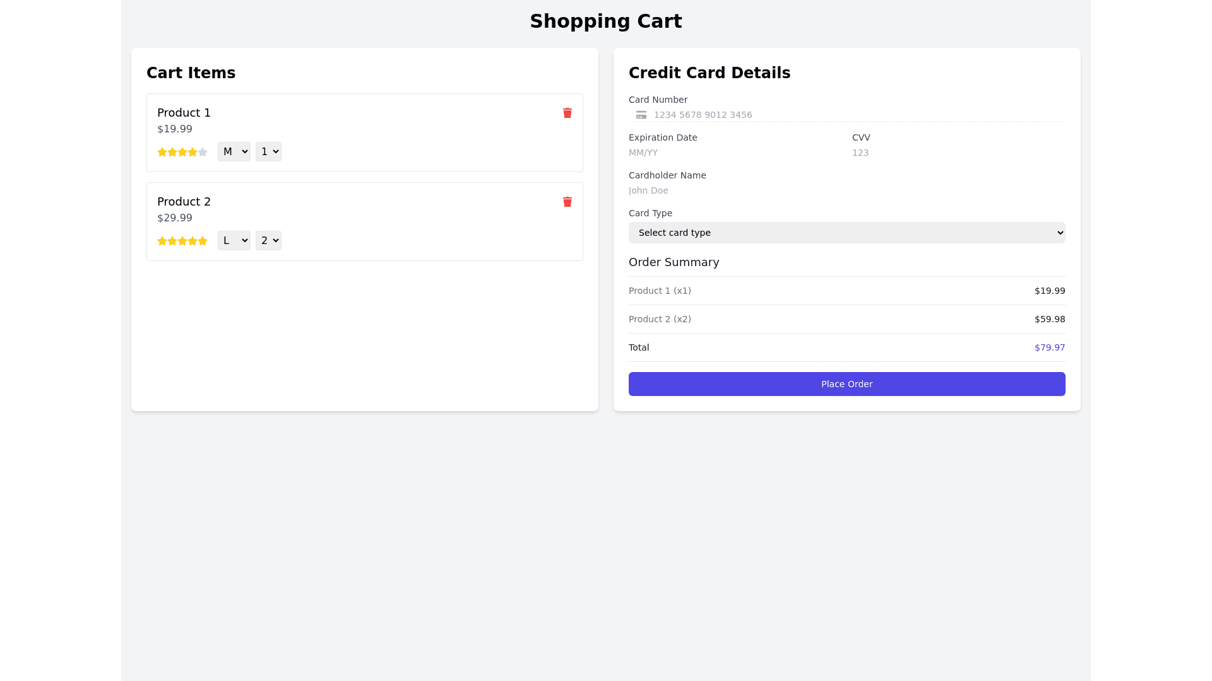The height and width of the screenshot is (681, 1212).
Task: Open the Select card type dropdown
Action: tap(847, 233)
